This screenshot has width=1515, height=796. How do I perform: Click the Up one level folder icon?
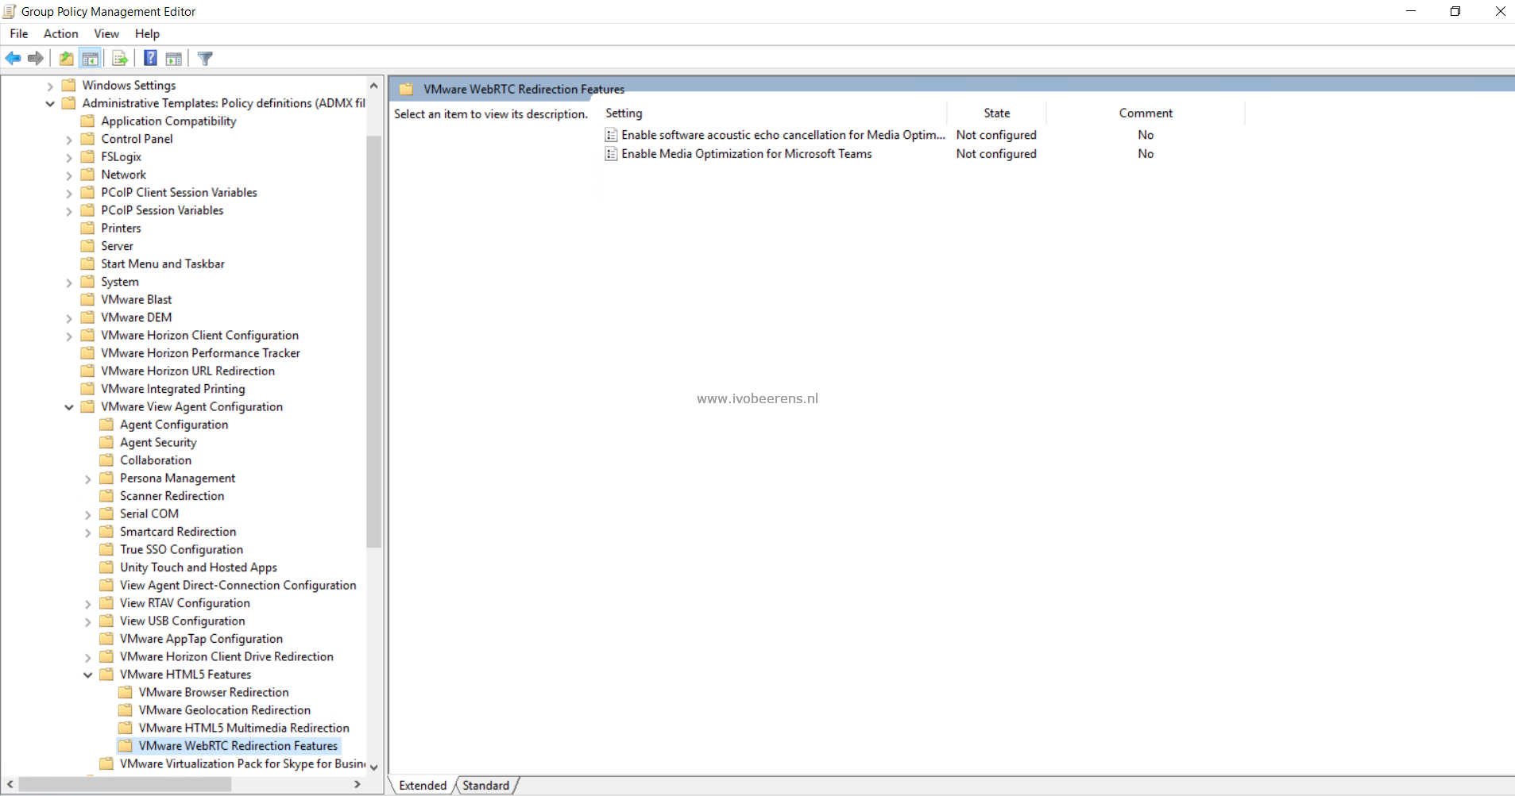(x=67, y=58)
